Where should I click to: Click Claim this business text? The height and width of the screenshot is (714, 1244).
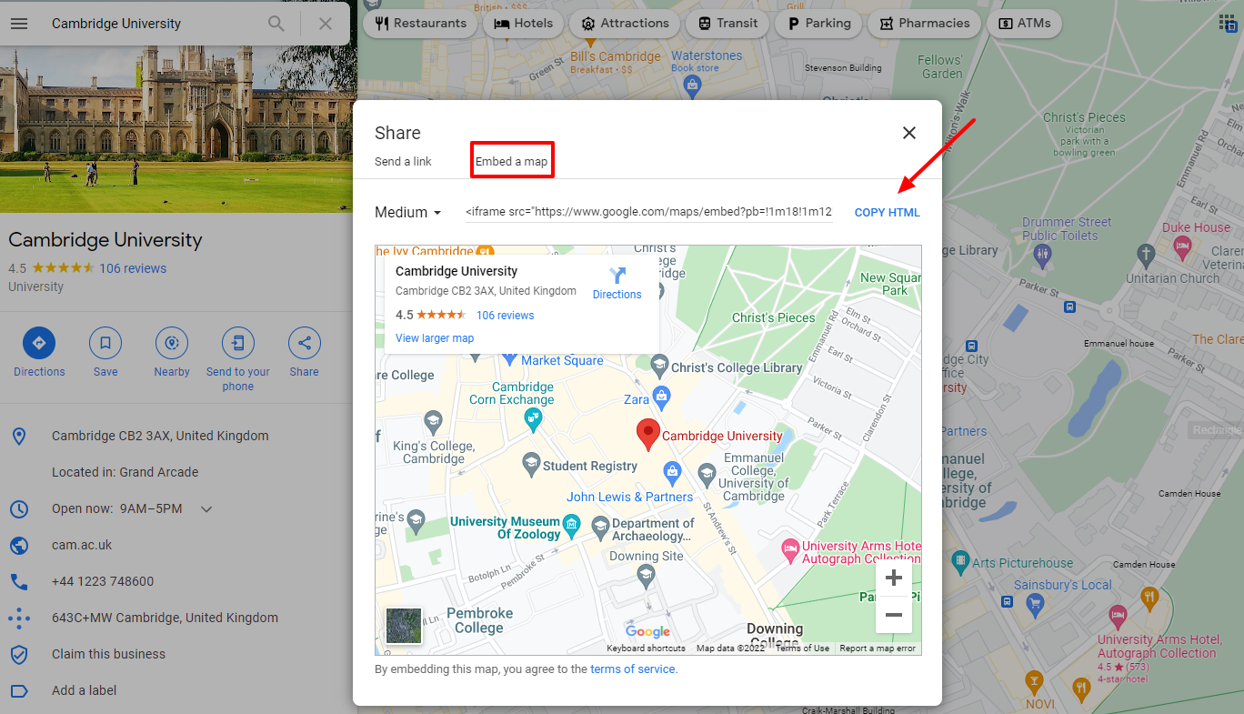108,654
